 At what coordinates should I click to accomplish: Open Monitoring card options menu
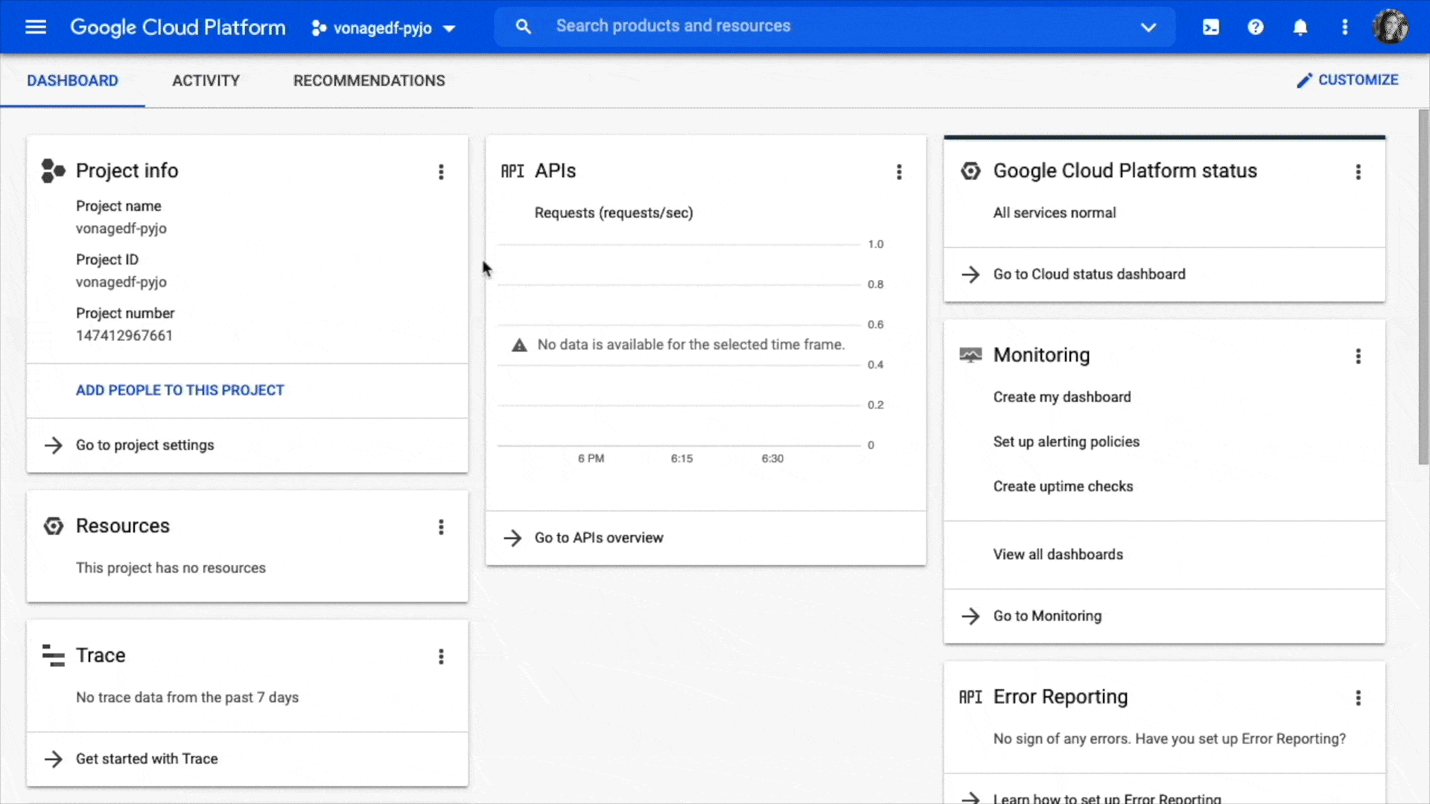click(x=1358, y=357)
